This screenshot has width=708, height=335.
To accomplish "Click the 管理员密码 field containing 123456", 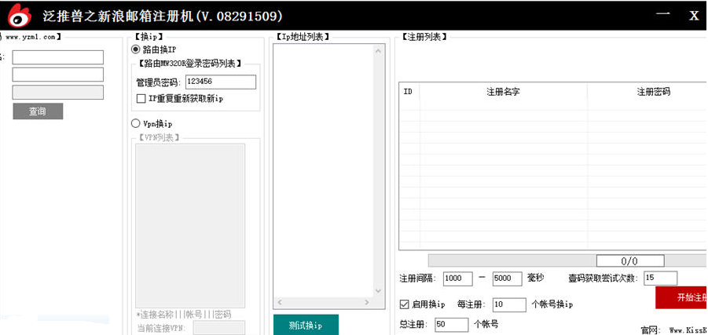I will click(x=221, y=82).
